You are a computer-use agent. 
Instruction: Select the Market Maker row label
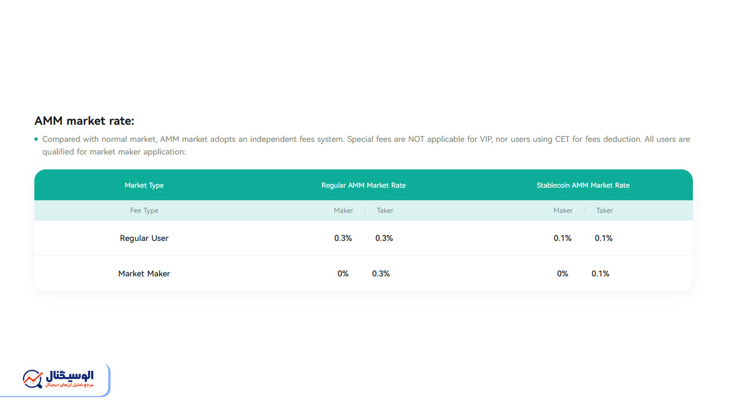tap(144, 274)
